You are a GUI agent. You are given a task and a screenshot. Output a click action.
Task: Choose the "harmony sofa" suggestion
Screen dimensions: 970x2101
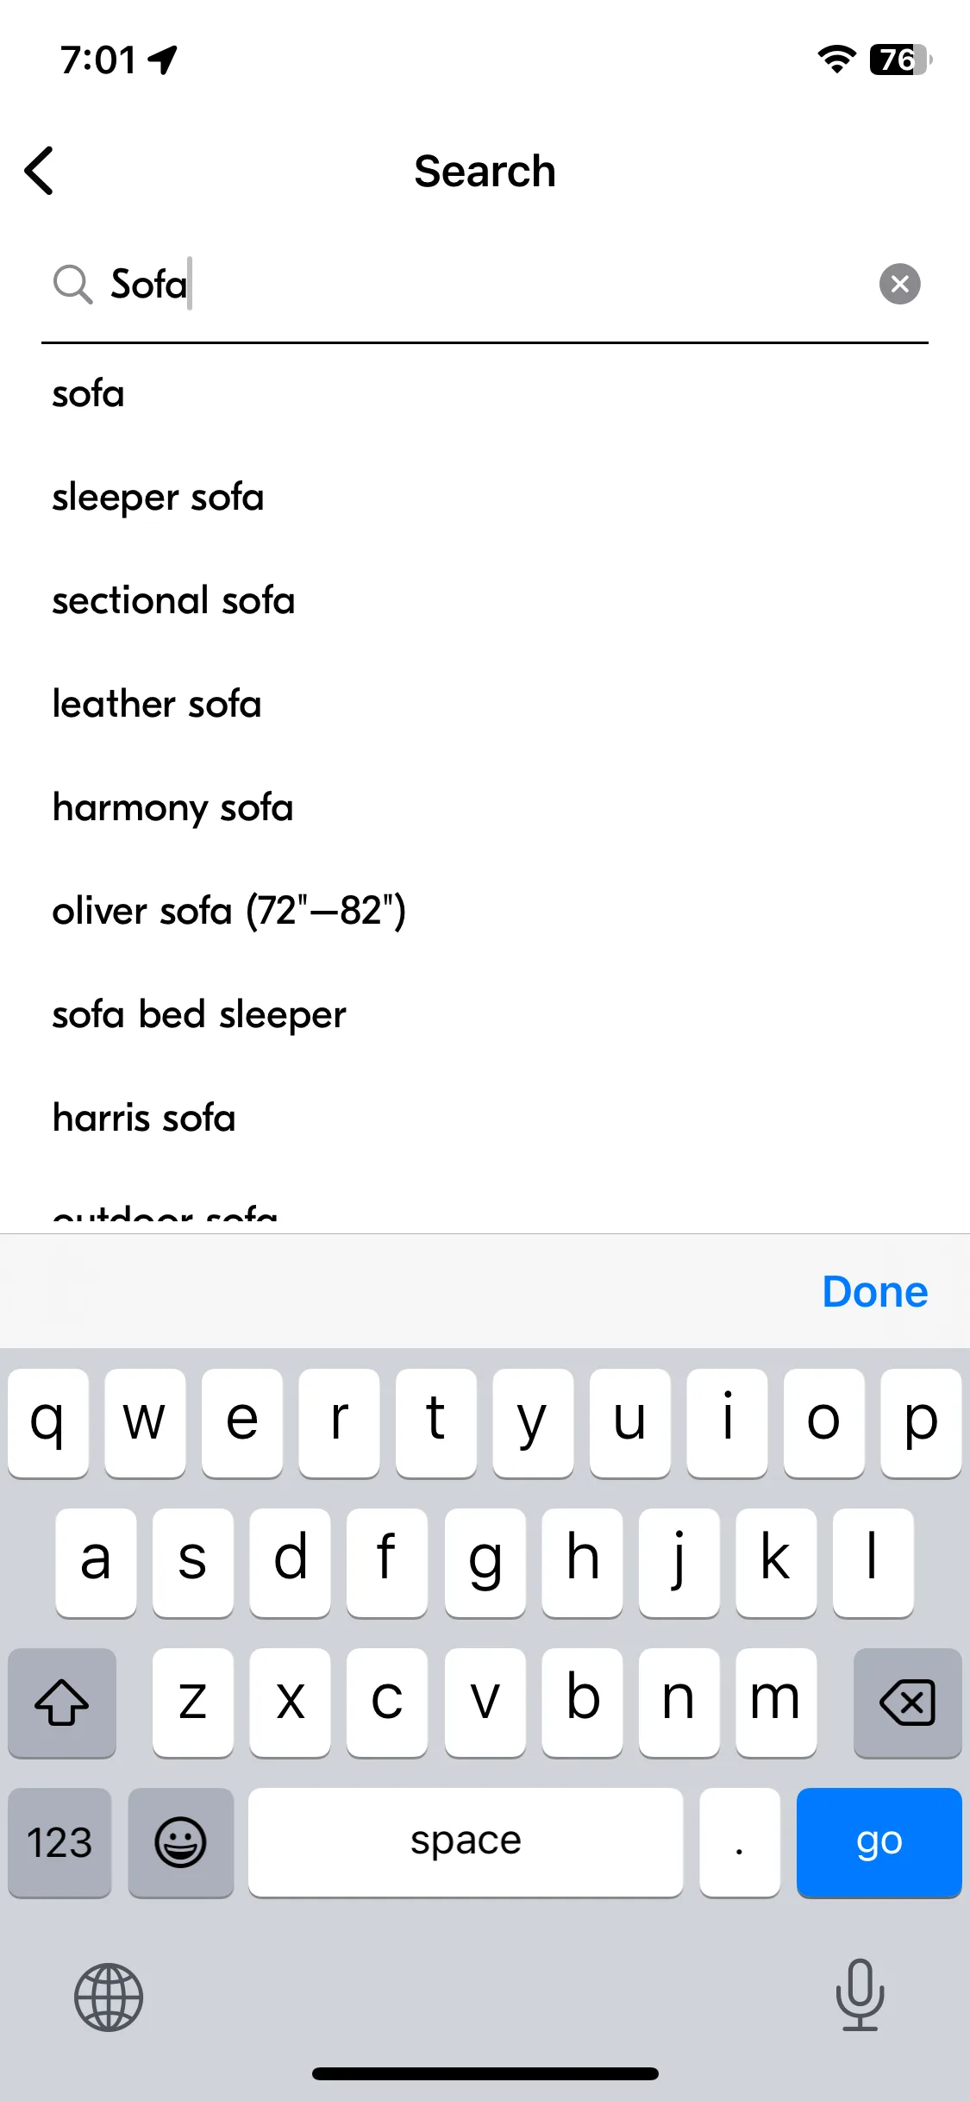click(172, 808)
